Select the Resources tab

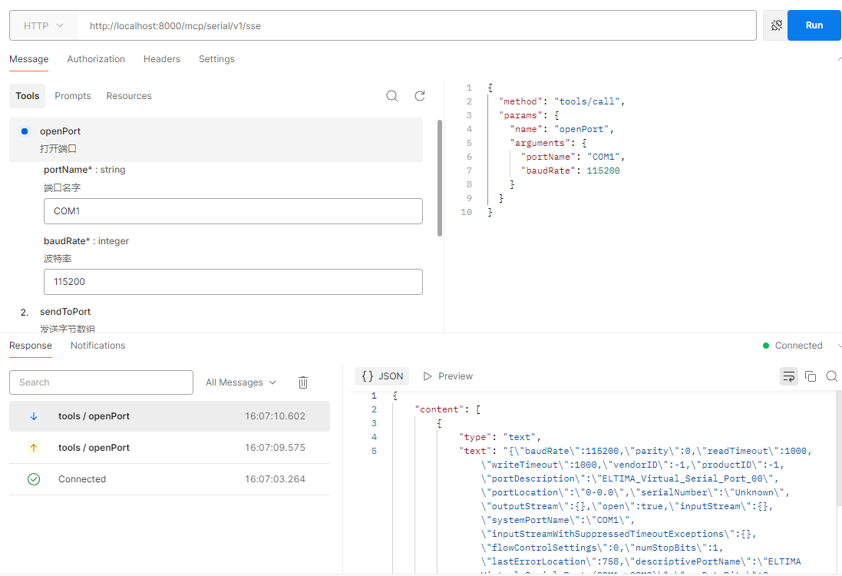coord(129,96)
